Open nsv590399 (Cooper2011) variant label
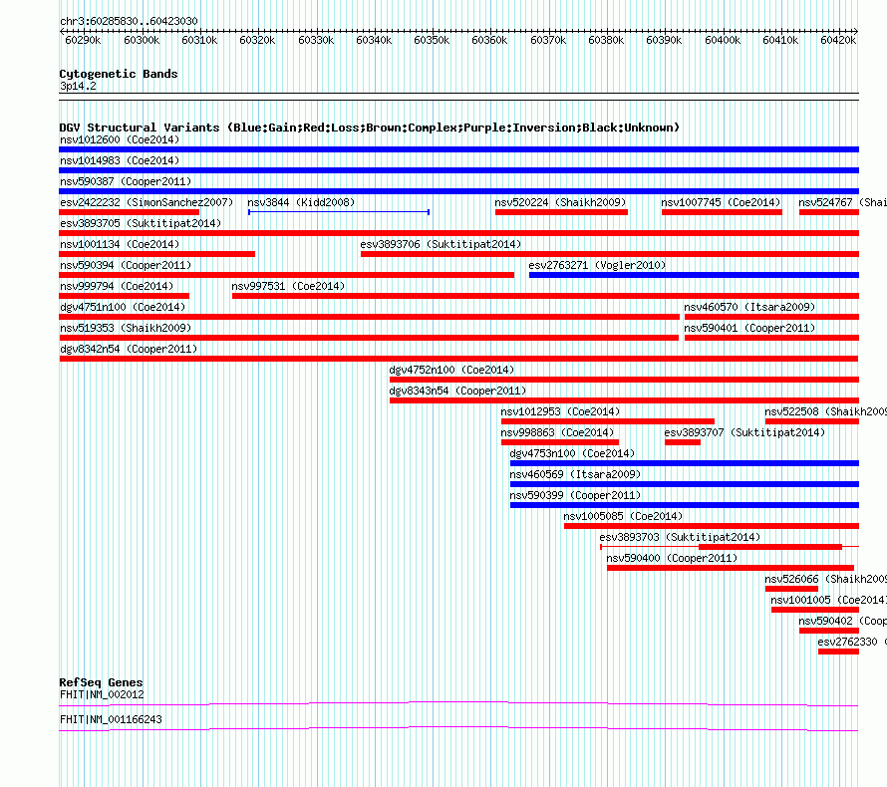The height and width of the screenshot is (787, 887). click(x=575, y=495)
